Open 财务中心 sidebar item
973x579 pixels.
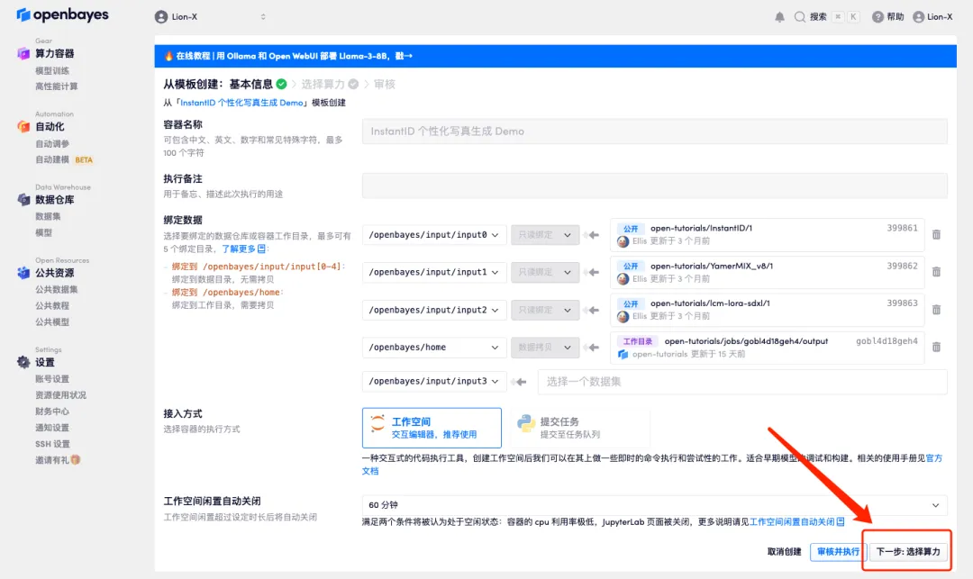(x=52, y=412)
